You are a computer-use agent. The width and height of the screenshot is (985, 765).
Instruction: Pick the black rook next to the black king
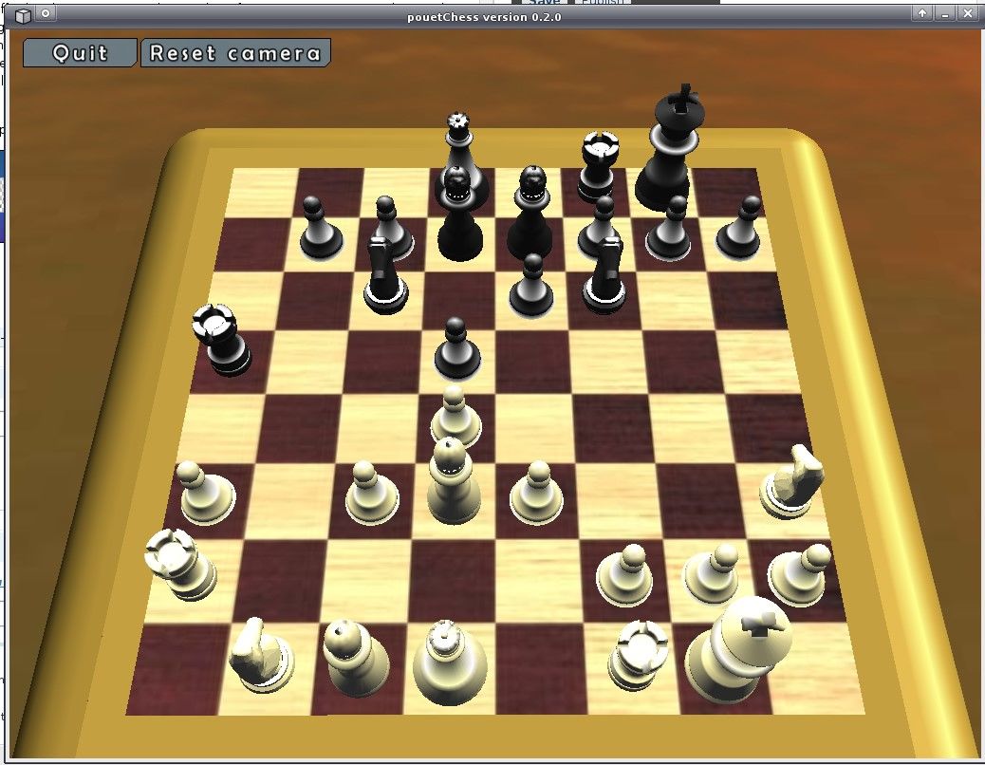pos(597,166)
